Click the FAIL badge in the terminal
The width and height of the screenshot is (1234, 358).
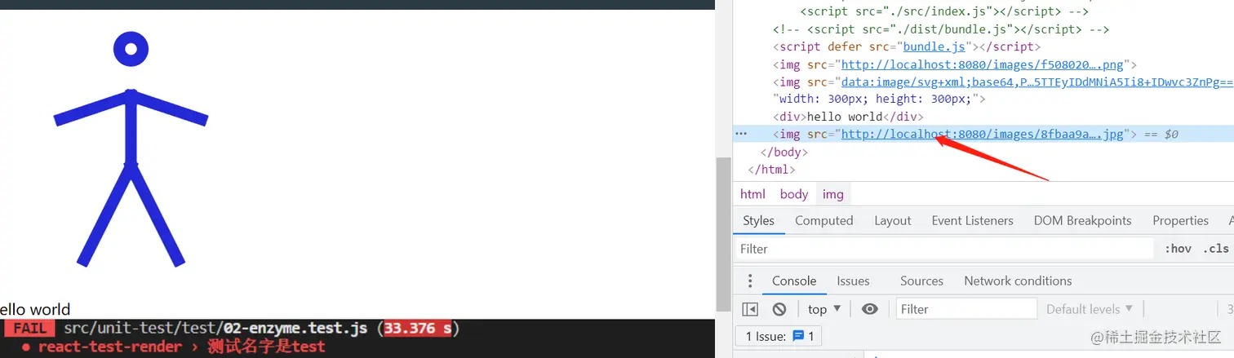[29, 329]
